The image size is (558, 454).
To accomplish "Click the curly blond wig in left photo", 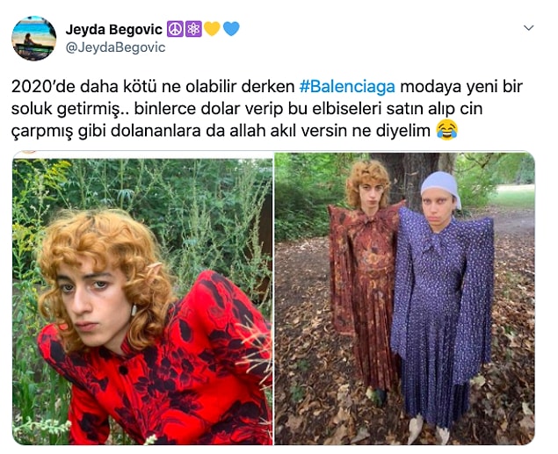I will tap(106, 263).
